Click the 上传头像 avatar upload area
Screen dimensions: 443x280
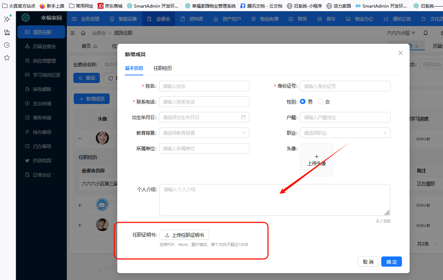pyautogui.click(x=316, y=159)
